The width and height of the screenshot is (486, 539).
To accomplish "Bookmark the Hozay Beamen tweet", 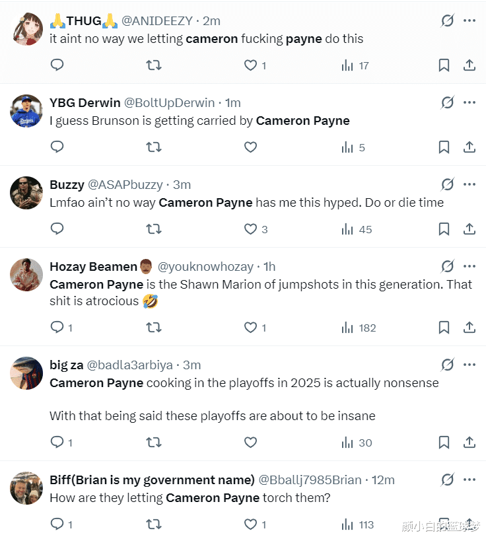I will tap(444, 328).
